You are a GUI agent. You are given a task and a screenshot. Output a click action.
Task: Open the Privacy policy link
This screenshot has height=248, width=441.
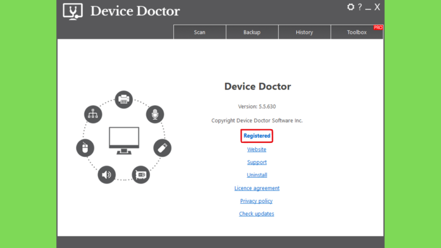pos(256,201)
